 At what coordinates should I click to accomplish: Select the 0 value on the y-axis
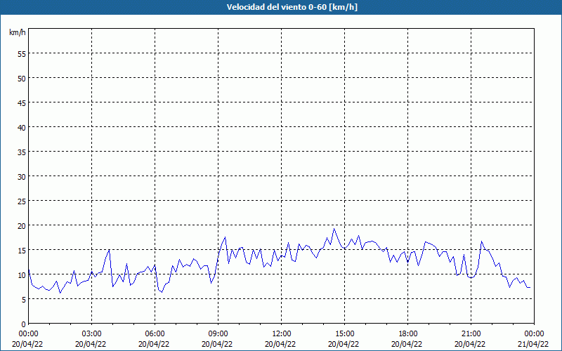pos(24,324)
